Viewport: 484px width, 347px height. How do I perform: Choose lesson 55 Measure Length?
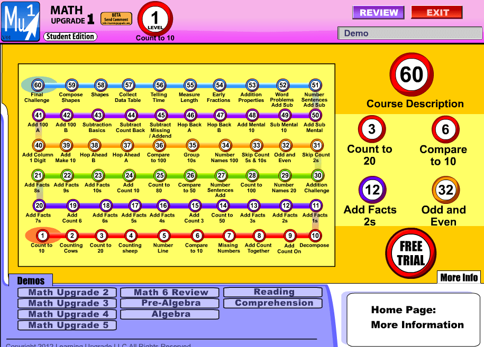tap(190, 85)
